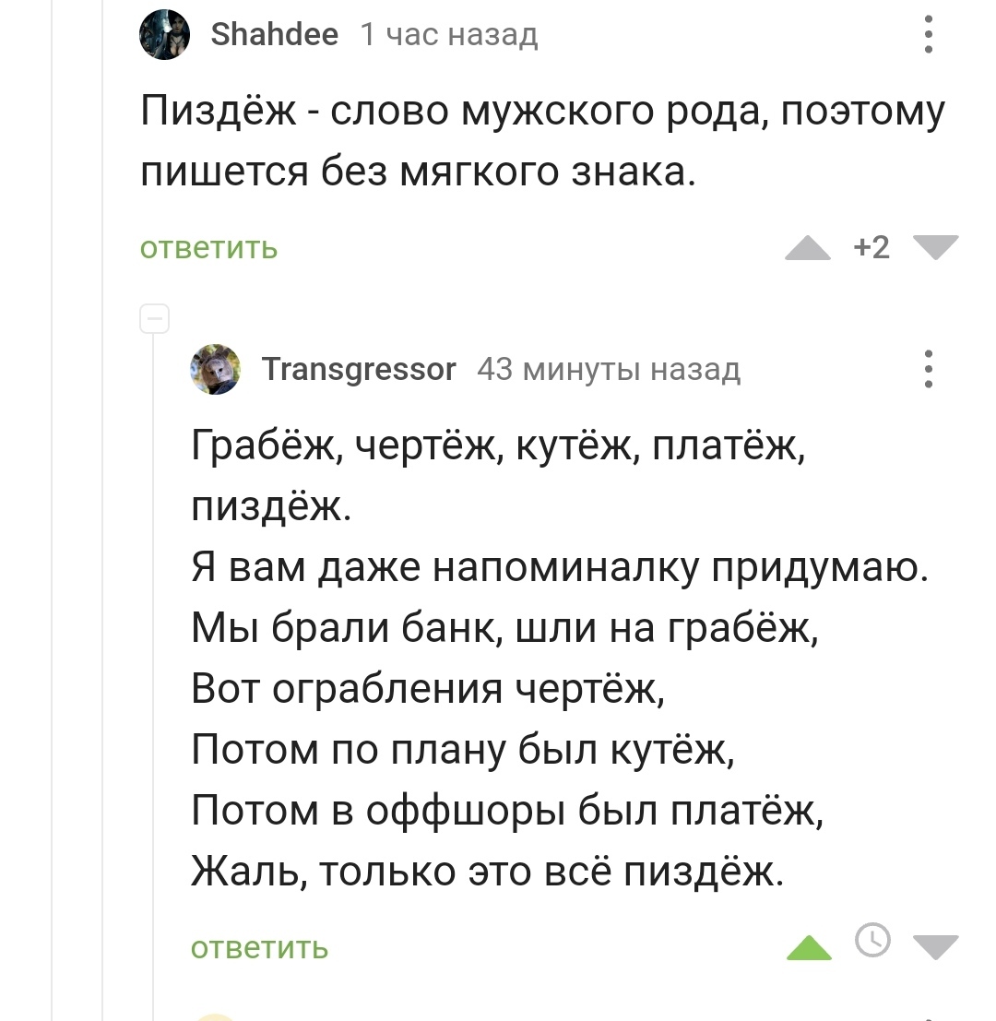Downvote Transgressor's comment

coord(936,947)
